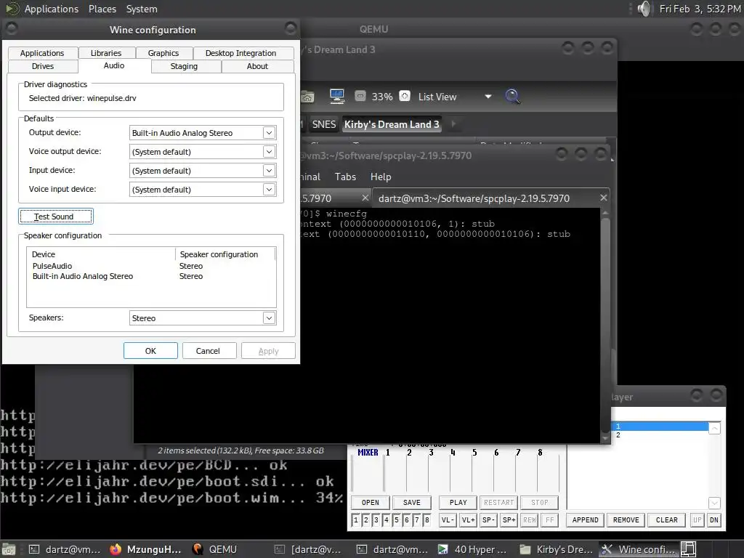Click the computer icon in file manager toolbar
The image size is (744, 558).
337,97
